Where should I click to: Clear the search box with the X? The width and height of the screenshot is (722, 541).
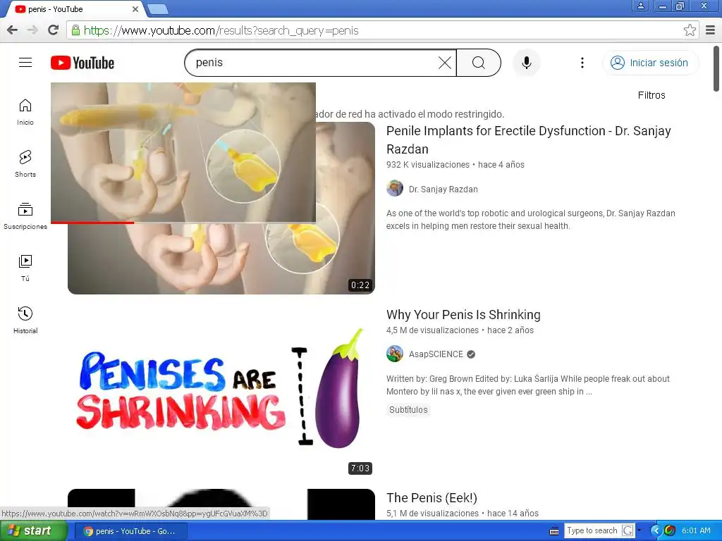pos(445,63)
